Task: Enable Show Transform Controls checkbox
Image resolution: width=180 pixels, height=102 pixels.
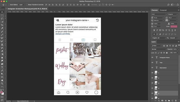Action: (x=27, y=5)
